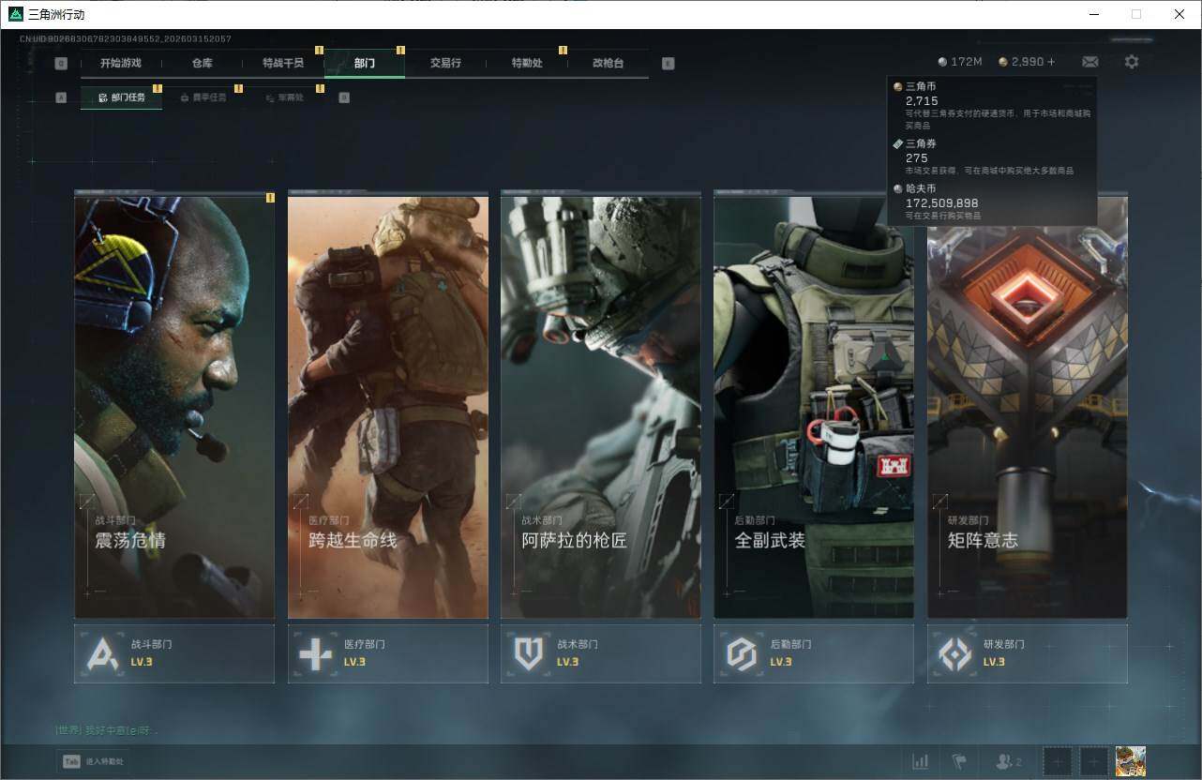The width and height of the screenshot is (1202, 780).
Task: Click the plus next to 2,990 currency
Action: 1051,62
